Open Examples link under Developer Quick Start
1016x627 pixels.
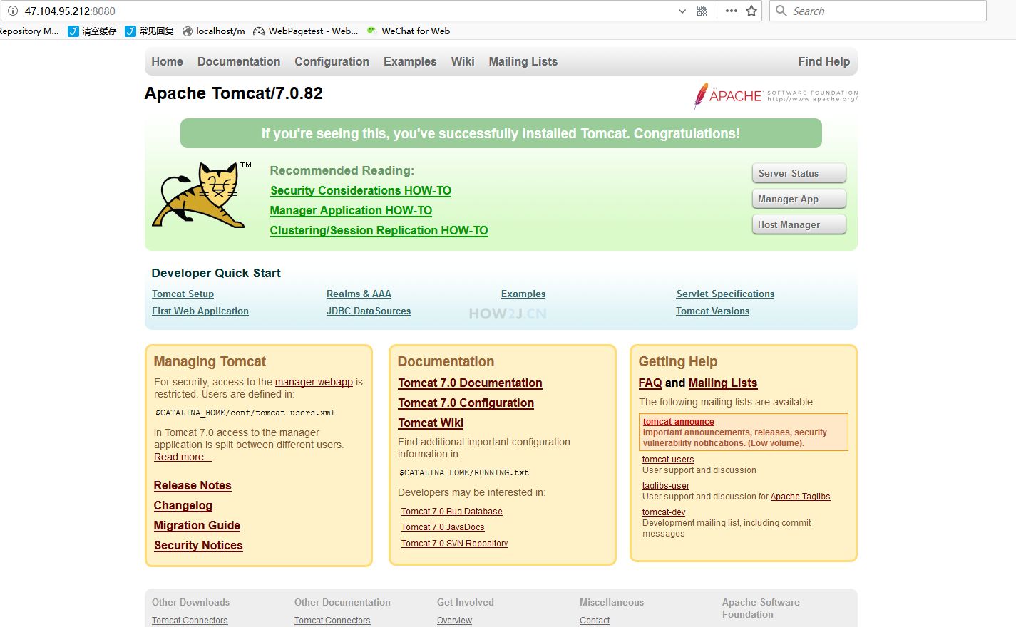click(x=523, y=294)
